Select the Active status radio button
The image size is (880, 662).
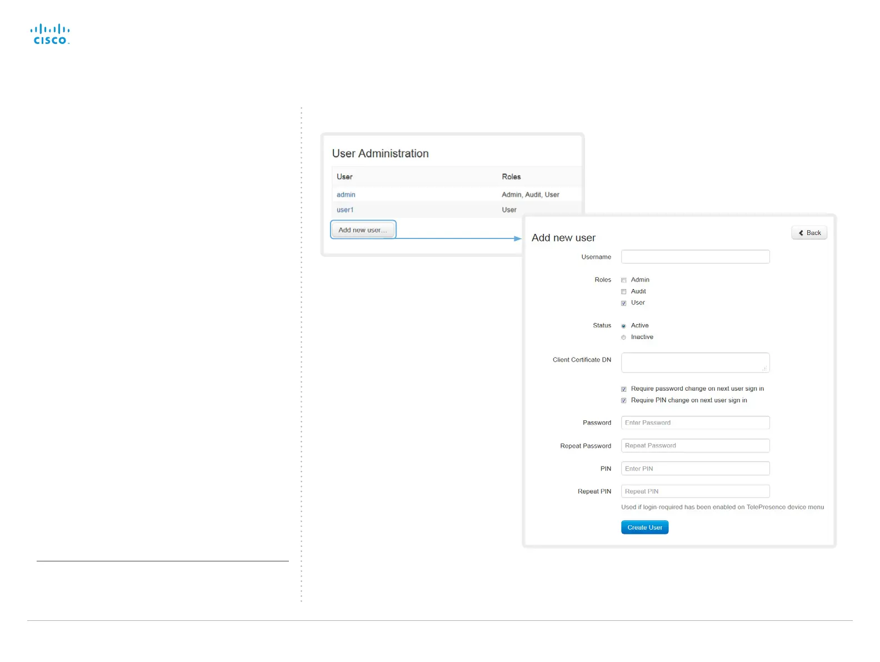click(623, 326)
